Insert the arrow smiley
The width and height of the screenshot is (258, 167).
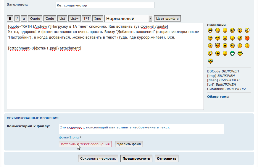click(x=217, y=53)
